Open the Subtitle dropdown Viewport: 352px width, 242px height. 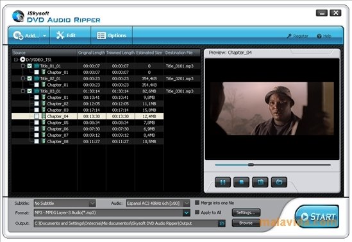point(92,203)
